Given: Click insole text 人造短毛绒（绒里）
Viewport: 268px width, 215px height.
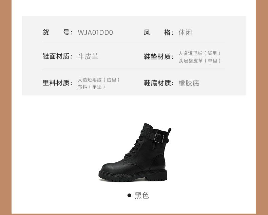Looking at the screenshot, I should 199,53.
